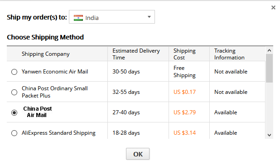Viewport: 280px width, 166px height.
Task: Click the AliExpress Standard Shipping label
Action: 58,133
